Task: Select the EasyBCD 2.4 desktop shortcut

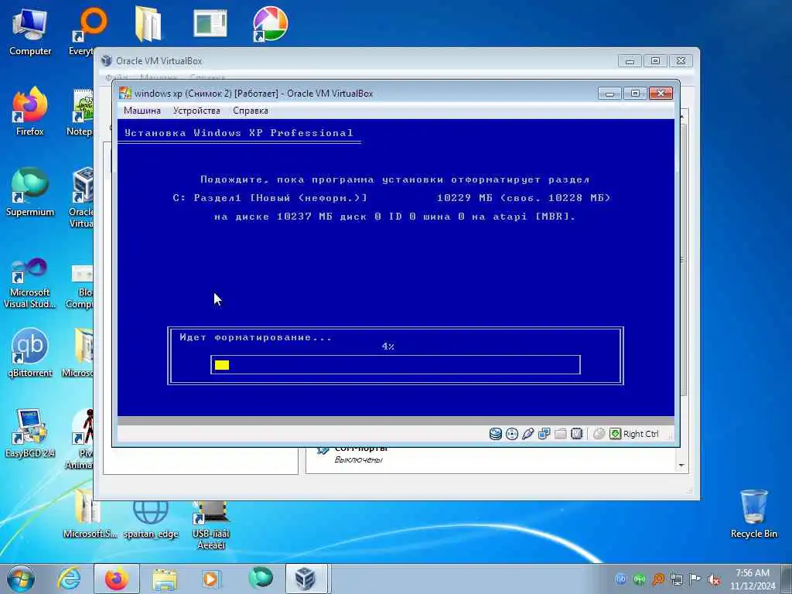Action: pos(30,433)
